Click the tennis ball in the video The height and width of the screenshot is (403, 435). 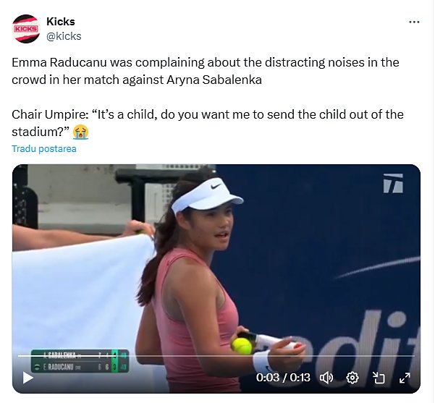pos(242,346)
